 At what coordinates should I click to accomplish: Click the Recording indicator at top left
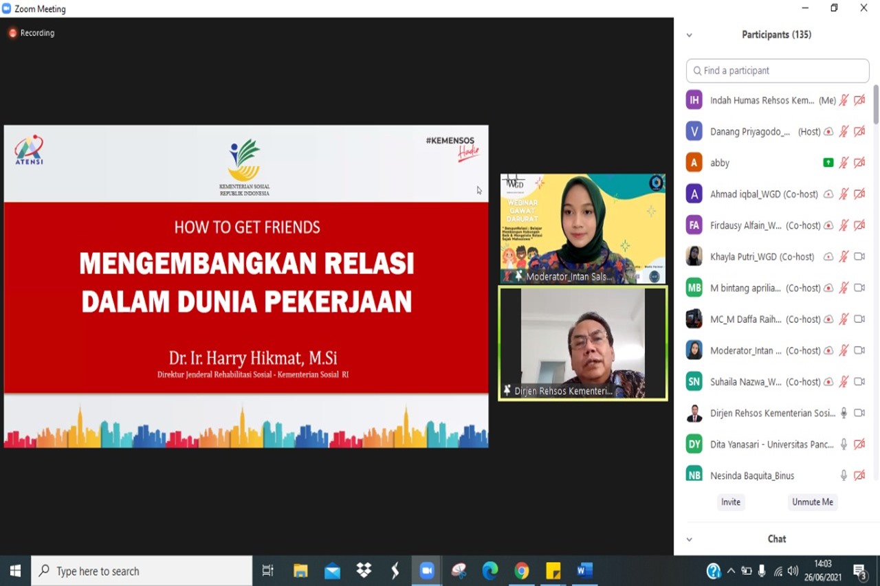coord(32,32)
